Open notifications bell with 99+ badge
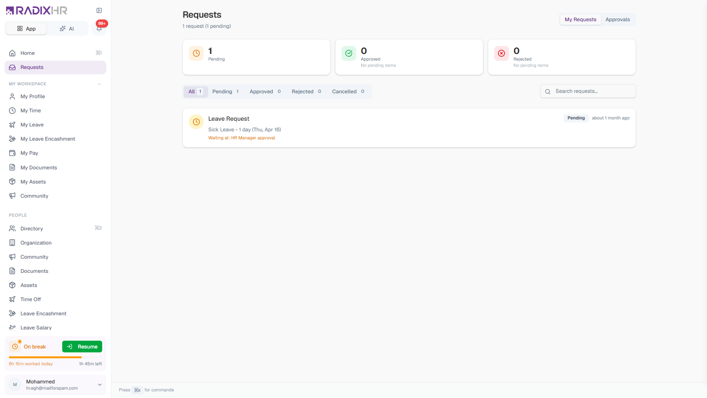The width and height of the screenshot is (707, 398). click(x=99, y=28)
